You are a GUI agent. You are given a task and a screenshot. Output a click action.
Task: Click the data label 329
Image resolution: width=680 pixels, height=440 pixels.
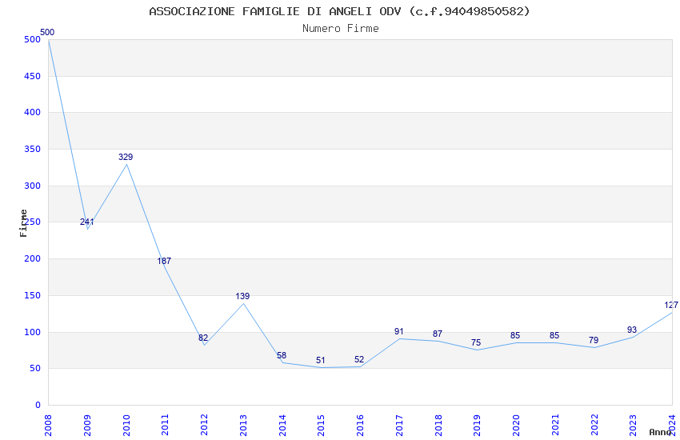pyautogui.click(x=126, y=157)
